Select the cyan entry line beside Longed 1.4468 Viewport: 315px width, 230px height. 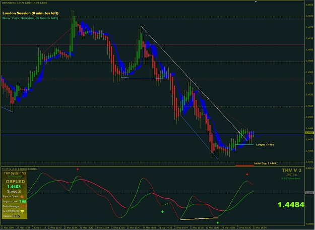pyautogui.click(x=244, y=145)
